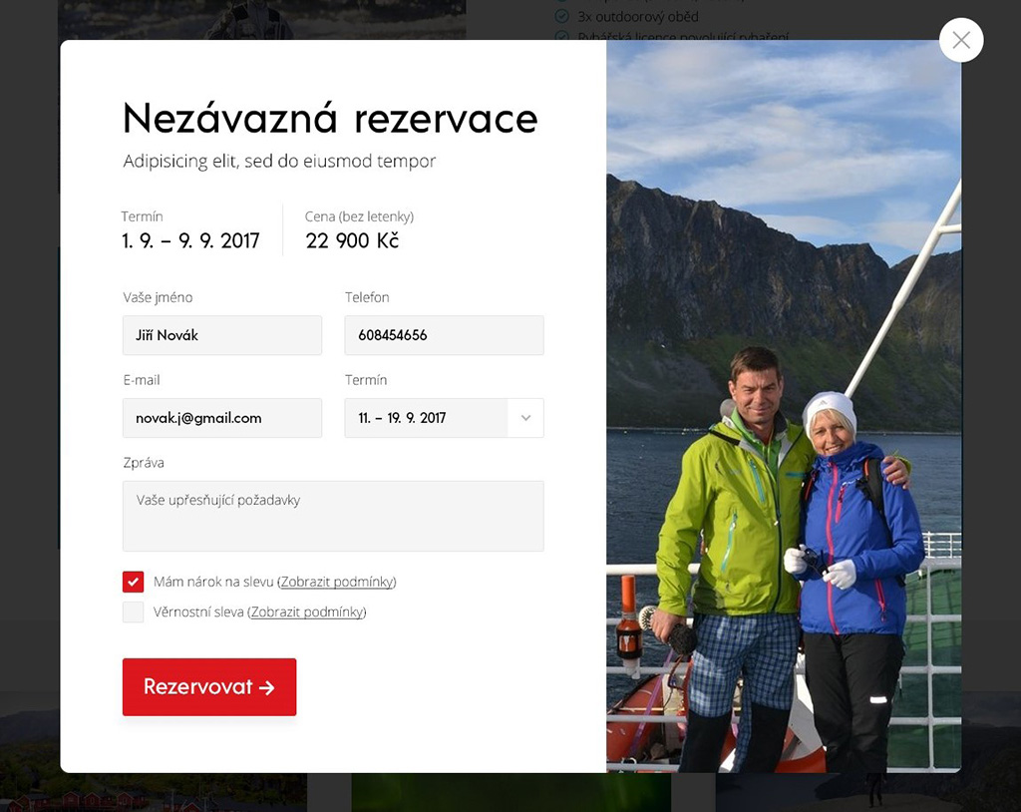1021x812 pixels.
Task: Click the photo of the couple on the boat
Action: coord(784,406)
